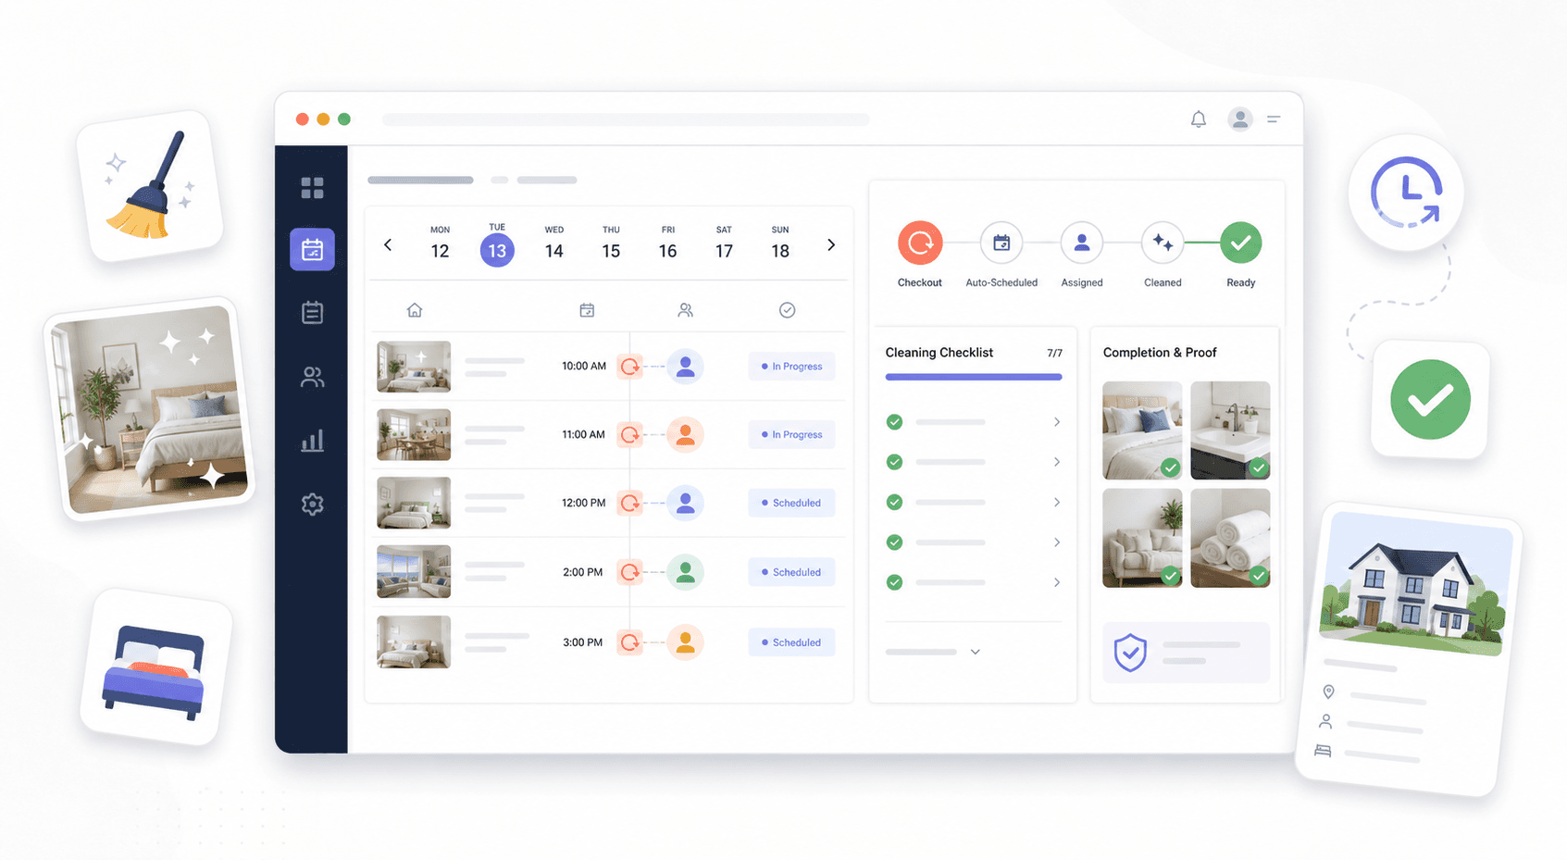Screen dimensions: 1567x860
Task: Open the team members sidebar icon
Action: pyautogui.click(x=312, y=377)
